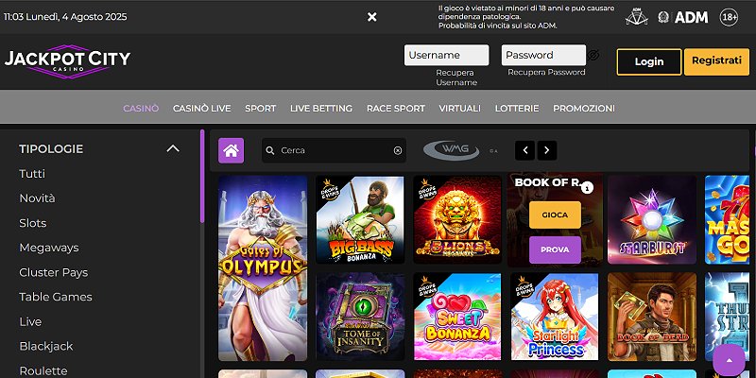Open Live Betting in navigation

click(x=321, y=109)
